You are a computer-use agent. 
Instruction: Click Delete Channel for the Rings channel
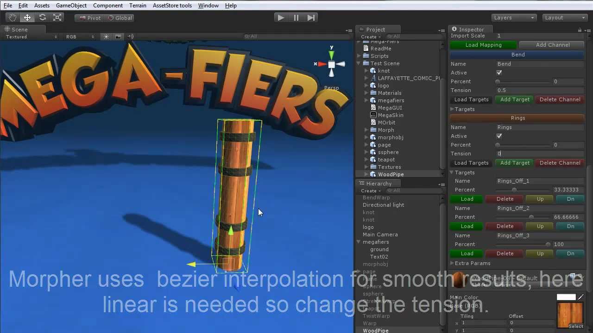pos(560,163)
